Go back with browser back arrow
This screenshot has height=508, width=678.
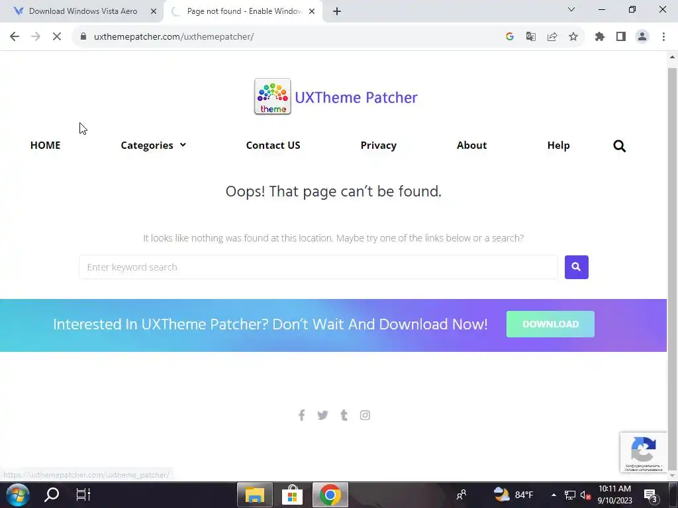15,37
